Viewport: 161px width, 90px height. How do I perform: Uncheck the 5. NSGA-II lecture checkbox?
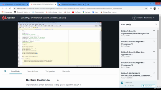[x=122, y=83]
